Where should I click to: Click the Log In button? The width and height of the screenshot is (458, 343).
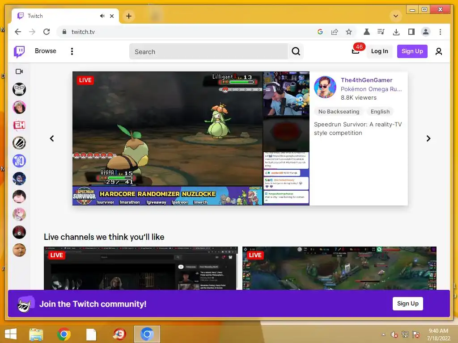[x=379, y=51]
